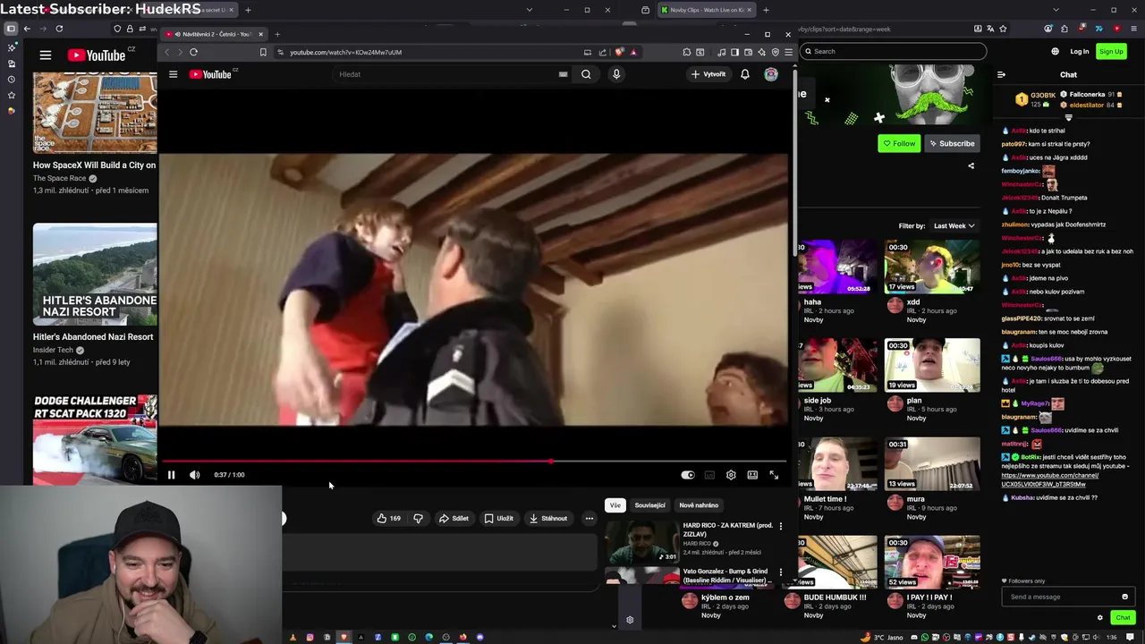Click the Vytvořit create button
This screenshot has width=1145, height=644.
click(x=708, y=74)
